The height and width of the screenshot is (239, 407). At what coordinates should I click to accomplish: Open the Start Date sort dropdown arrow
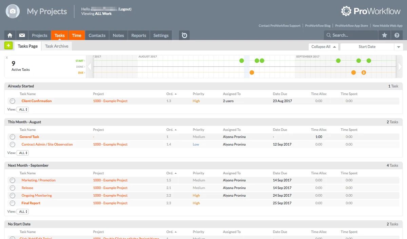pos(399,47)
